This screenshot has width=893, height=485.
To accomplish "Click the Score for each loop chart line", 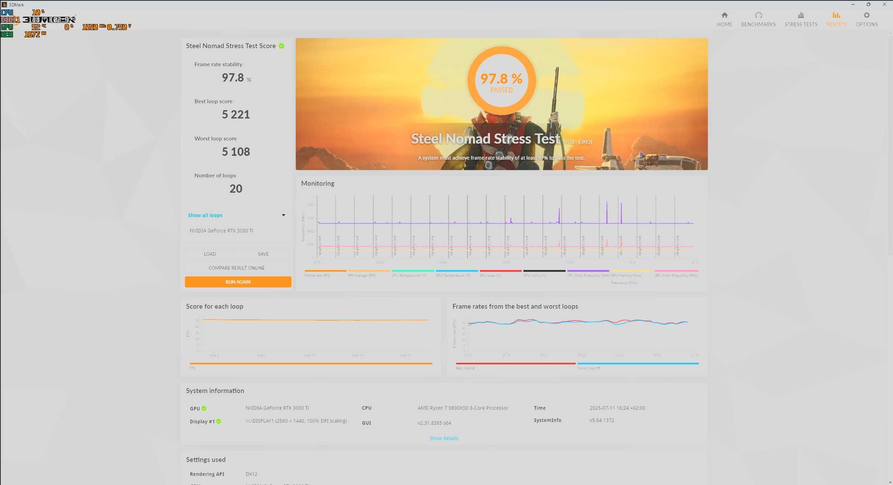I will pos(315,320).
